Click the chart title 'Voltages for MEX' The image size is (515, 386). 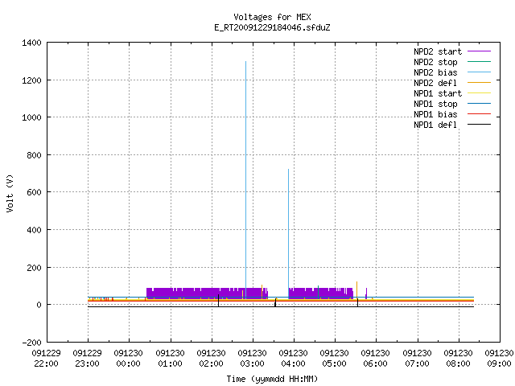(x=272, y=17)
